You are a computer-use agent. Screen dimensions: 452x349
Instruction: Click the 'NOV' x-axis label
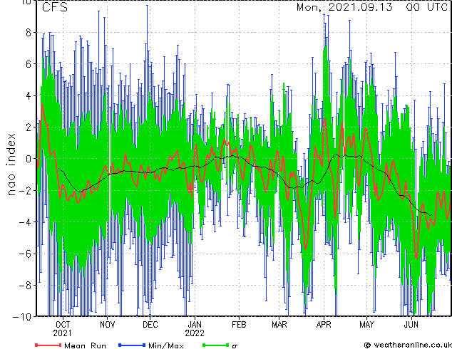107,325
